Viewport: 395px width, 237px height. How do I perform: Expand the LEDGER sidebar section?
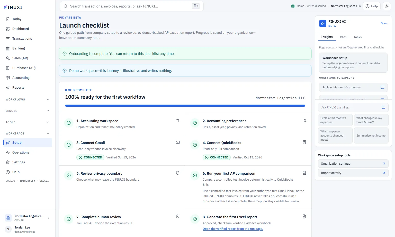pyautogui.click(x=28, y=111)
